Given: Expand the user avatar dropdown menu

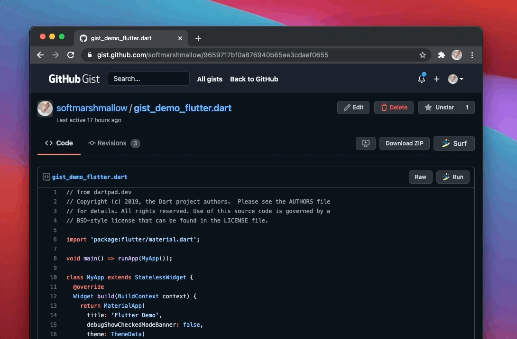Looking at the screenshot, I should (456, 79).
